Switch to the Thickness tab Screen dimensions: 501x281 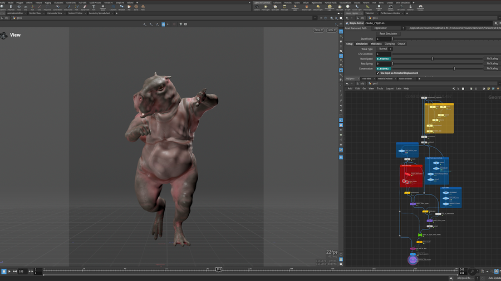pyautogui.click(x=376, y=44)
